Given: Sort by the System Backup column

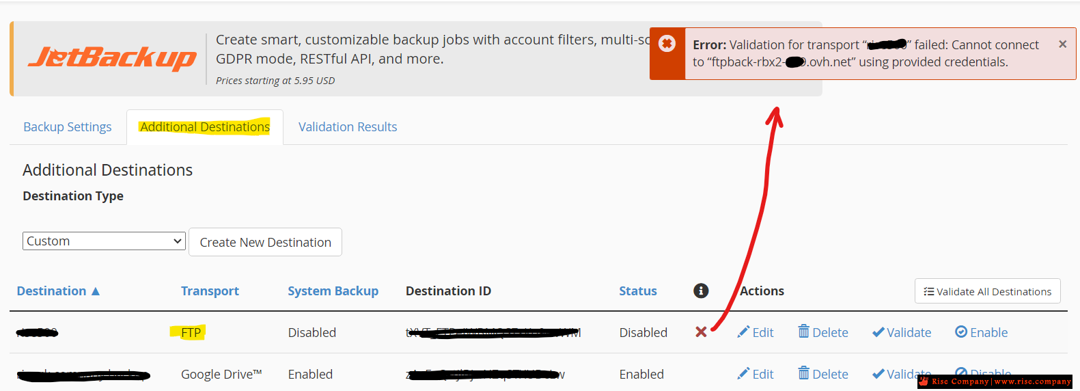Looking at the screenshot, I should click(333, 291).
